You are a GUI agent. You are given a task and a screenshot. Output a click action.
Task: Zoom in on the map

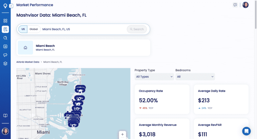point(122,134)
